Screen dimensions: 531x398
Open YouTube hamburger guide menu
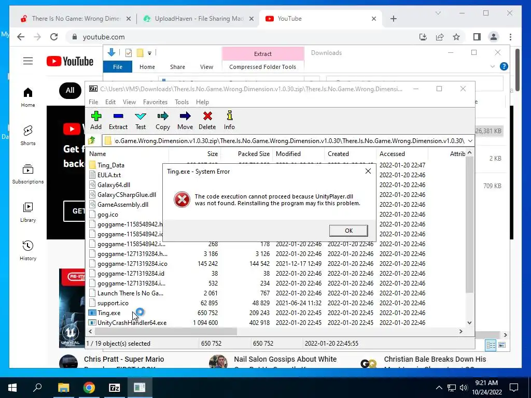[x=28, y=61]
